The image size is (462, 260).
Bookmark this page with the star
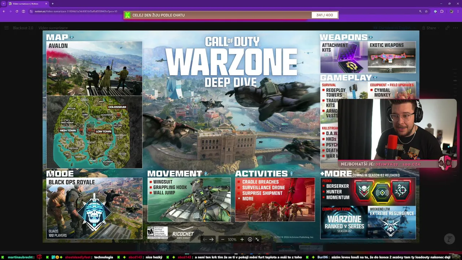point(426,11)
